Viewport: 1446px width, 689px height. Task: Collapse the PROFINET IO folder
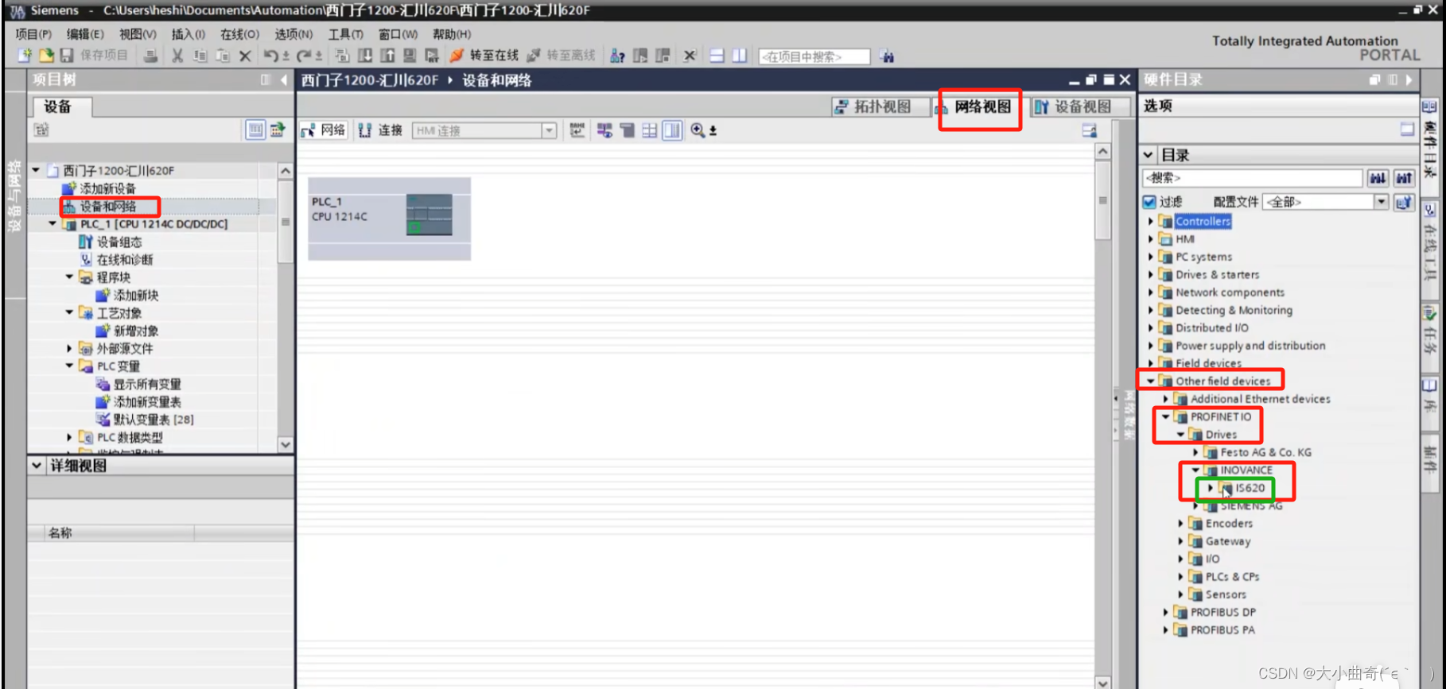pyautogui.click(x=1165, y=416)
